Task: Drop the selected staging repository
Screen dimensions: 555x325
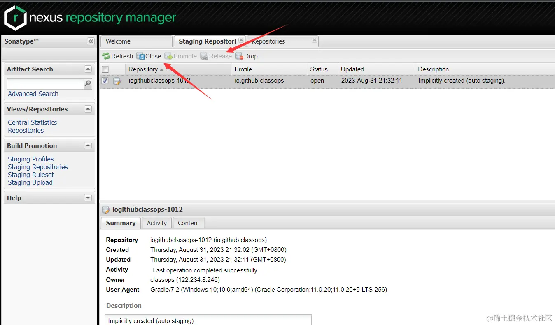Action: (246, 56)
